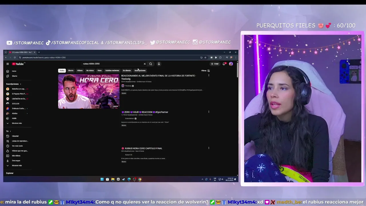Select the En directo filter chip
Viewport: 366px width, 206px height.
(127, 71)
